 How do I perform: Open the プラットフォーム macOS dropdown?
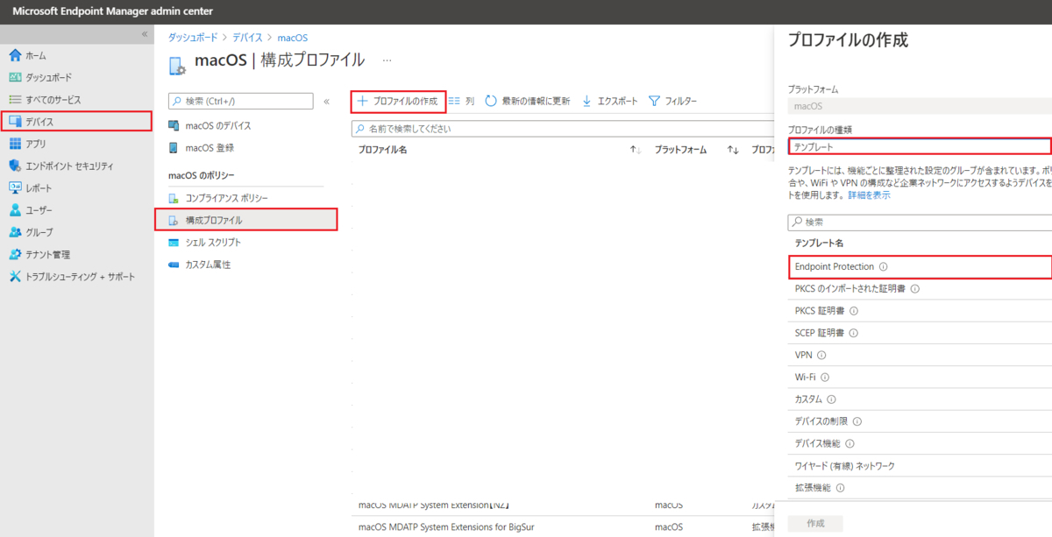[x=919, y=106]
